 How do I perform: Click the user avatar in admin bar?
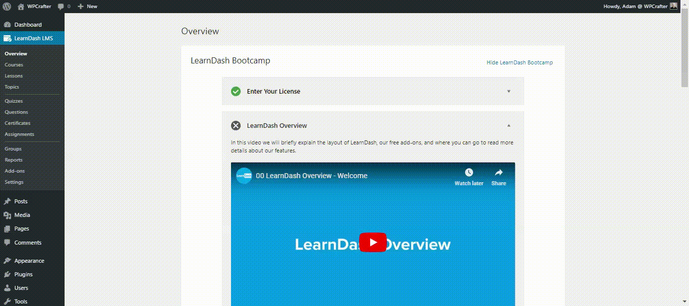click(x=674, y=6)
